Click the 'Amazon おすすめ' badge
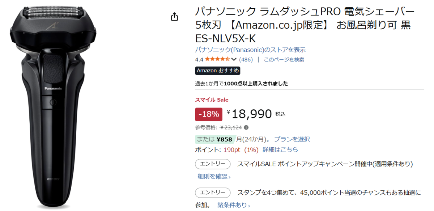This screenshot has width=434, height=211. [x=217, y=71]
